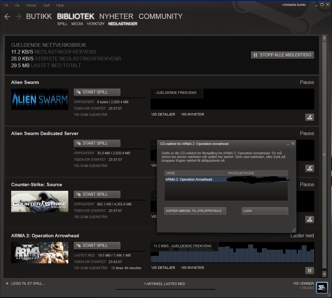332x298 pixels.
Task: Switch to the BUTIKK section
Action: click(39, 16)
